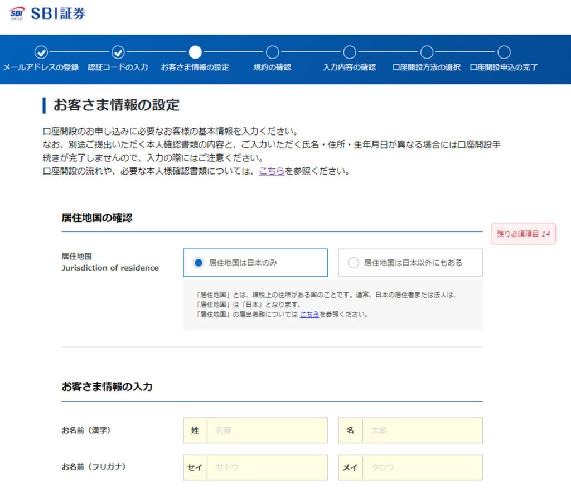Focus the 名 kanji name field
The image size is (571, 492).
[410, 431]
